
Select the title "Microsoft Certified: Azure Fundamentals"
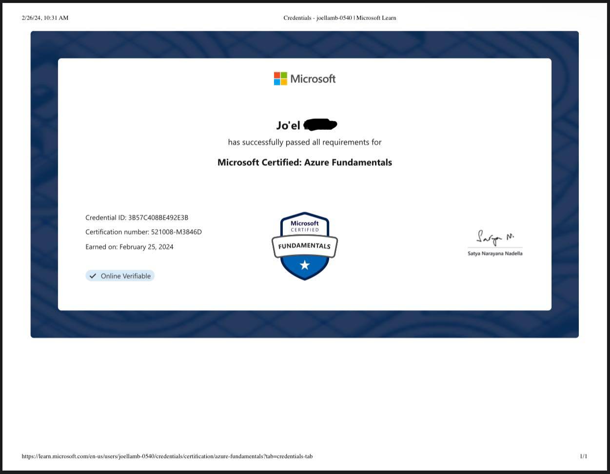[305, 162]
